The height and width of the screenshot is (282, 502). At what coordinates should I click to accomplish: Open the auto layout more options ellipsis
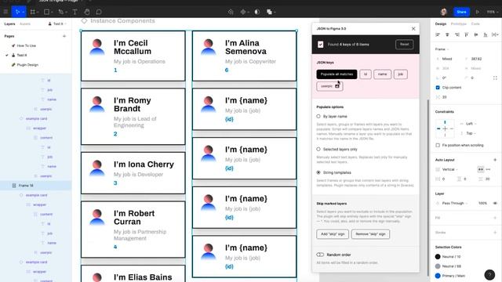tap(488, 169)
